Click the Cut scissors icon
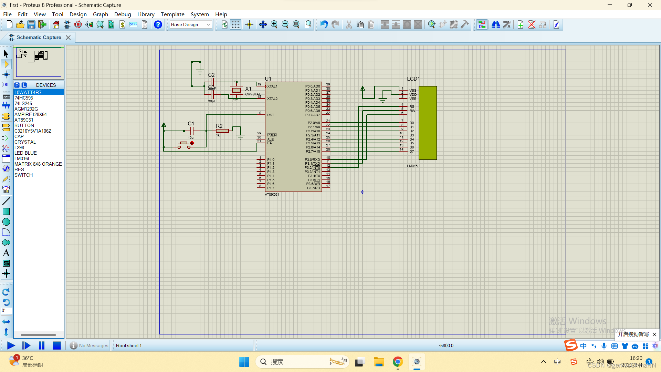 pyautogui.click(x=349, y=24)
